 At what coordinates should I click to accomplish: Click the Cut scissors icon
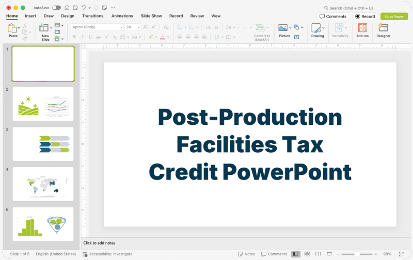coord(24,25)
